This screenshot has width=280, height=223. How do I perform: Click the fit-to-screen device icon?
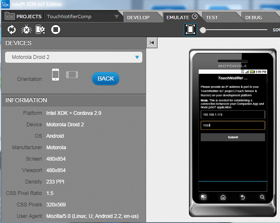pos(190,30)
